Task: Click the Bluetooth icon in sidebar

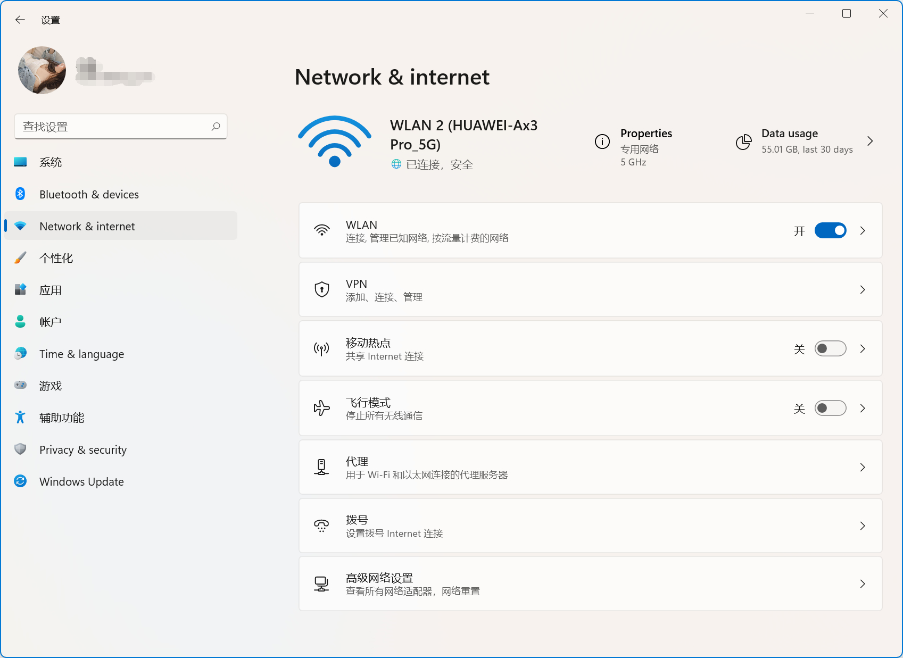Action: coord(20,194)
